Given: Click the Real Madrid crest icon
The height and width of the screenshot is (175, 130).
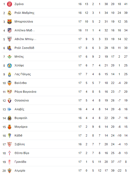Looking at the screenshot, I should 10,13.
